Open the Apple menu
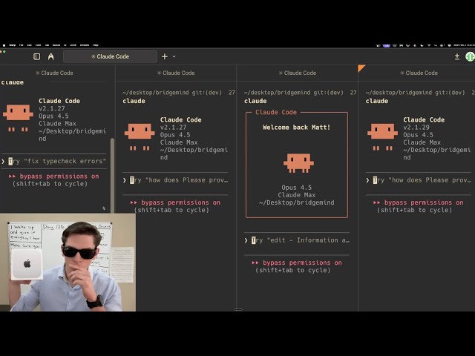The height and width of the screenshot is (356, 475). tap(4, 45)
